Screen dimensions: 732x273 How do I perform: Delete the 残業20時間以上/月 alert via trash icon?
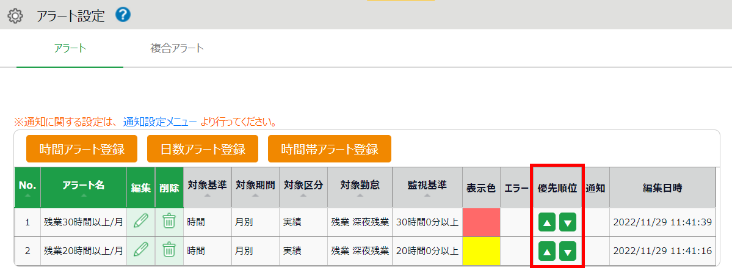(169, 250)
